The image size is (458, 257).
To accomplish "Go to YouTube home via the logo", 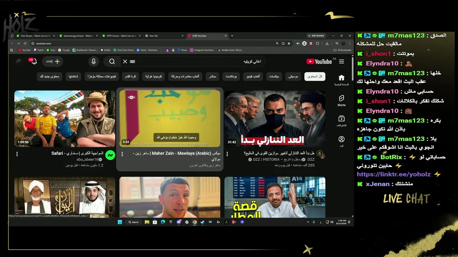I will click(319, 61).
